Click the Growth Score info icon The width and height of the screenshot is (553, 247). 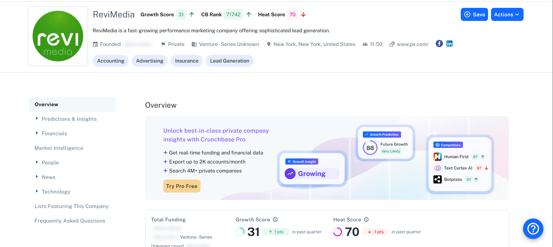(275, 220)
